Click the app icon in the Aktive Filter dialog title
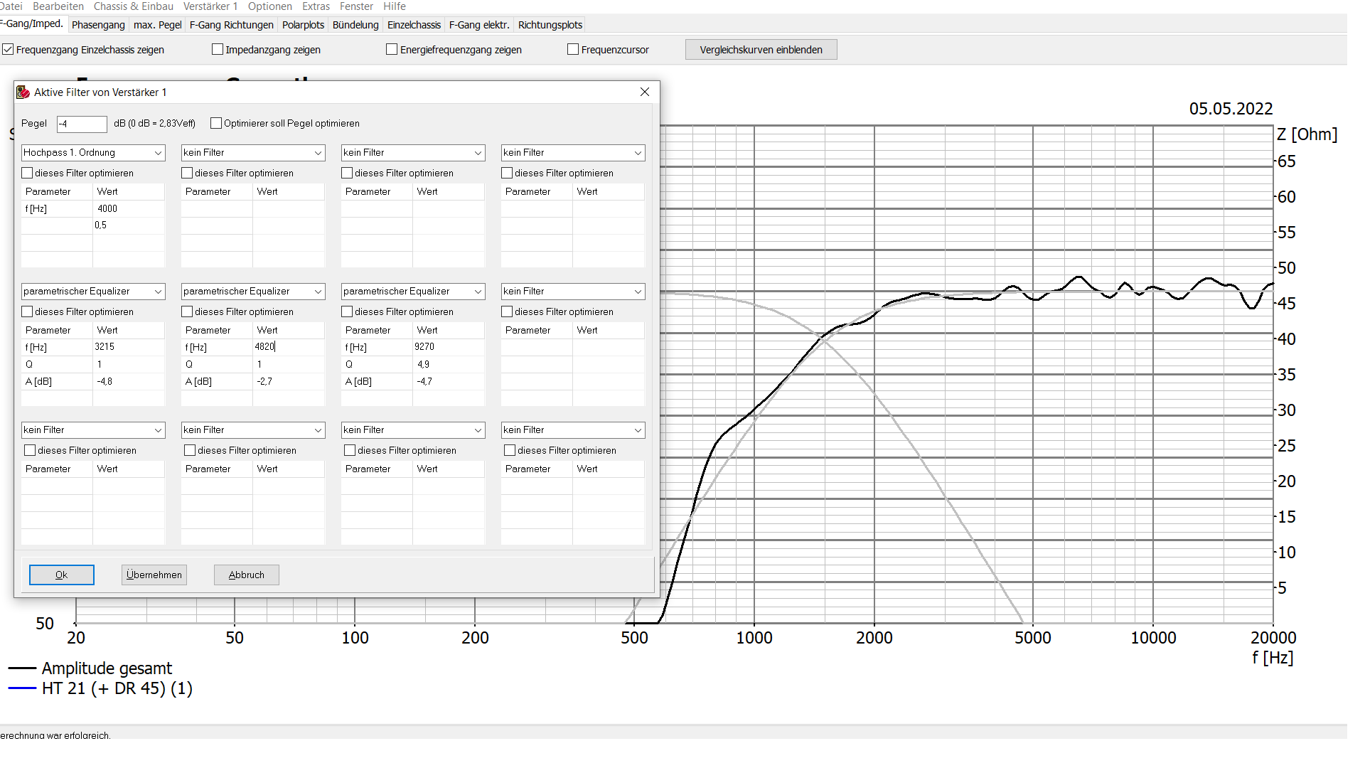Screen dimensions: 1365x768 pyautogui.click(x=23, y=92)
